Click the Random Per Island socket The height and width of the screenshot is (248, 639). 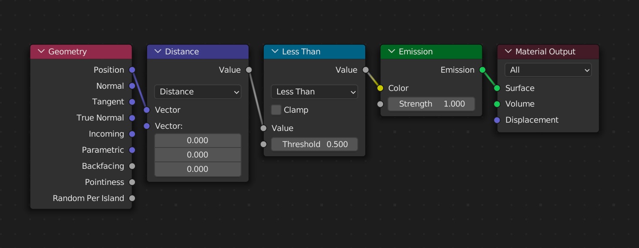[x=132, y=198]
